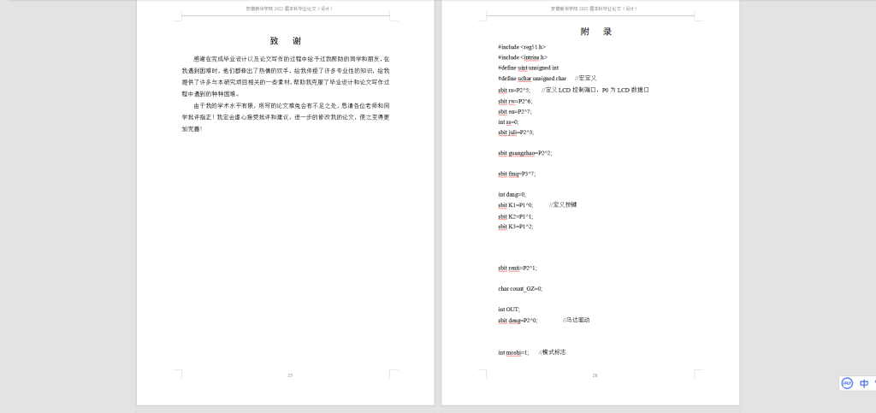The image size is (876, 413).
Task: Click the "sbit K1=P1^0;" code
Action: (x=515, y=205)
